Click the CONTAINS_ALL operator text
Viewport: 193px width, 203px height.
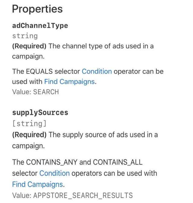[118, 162]
